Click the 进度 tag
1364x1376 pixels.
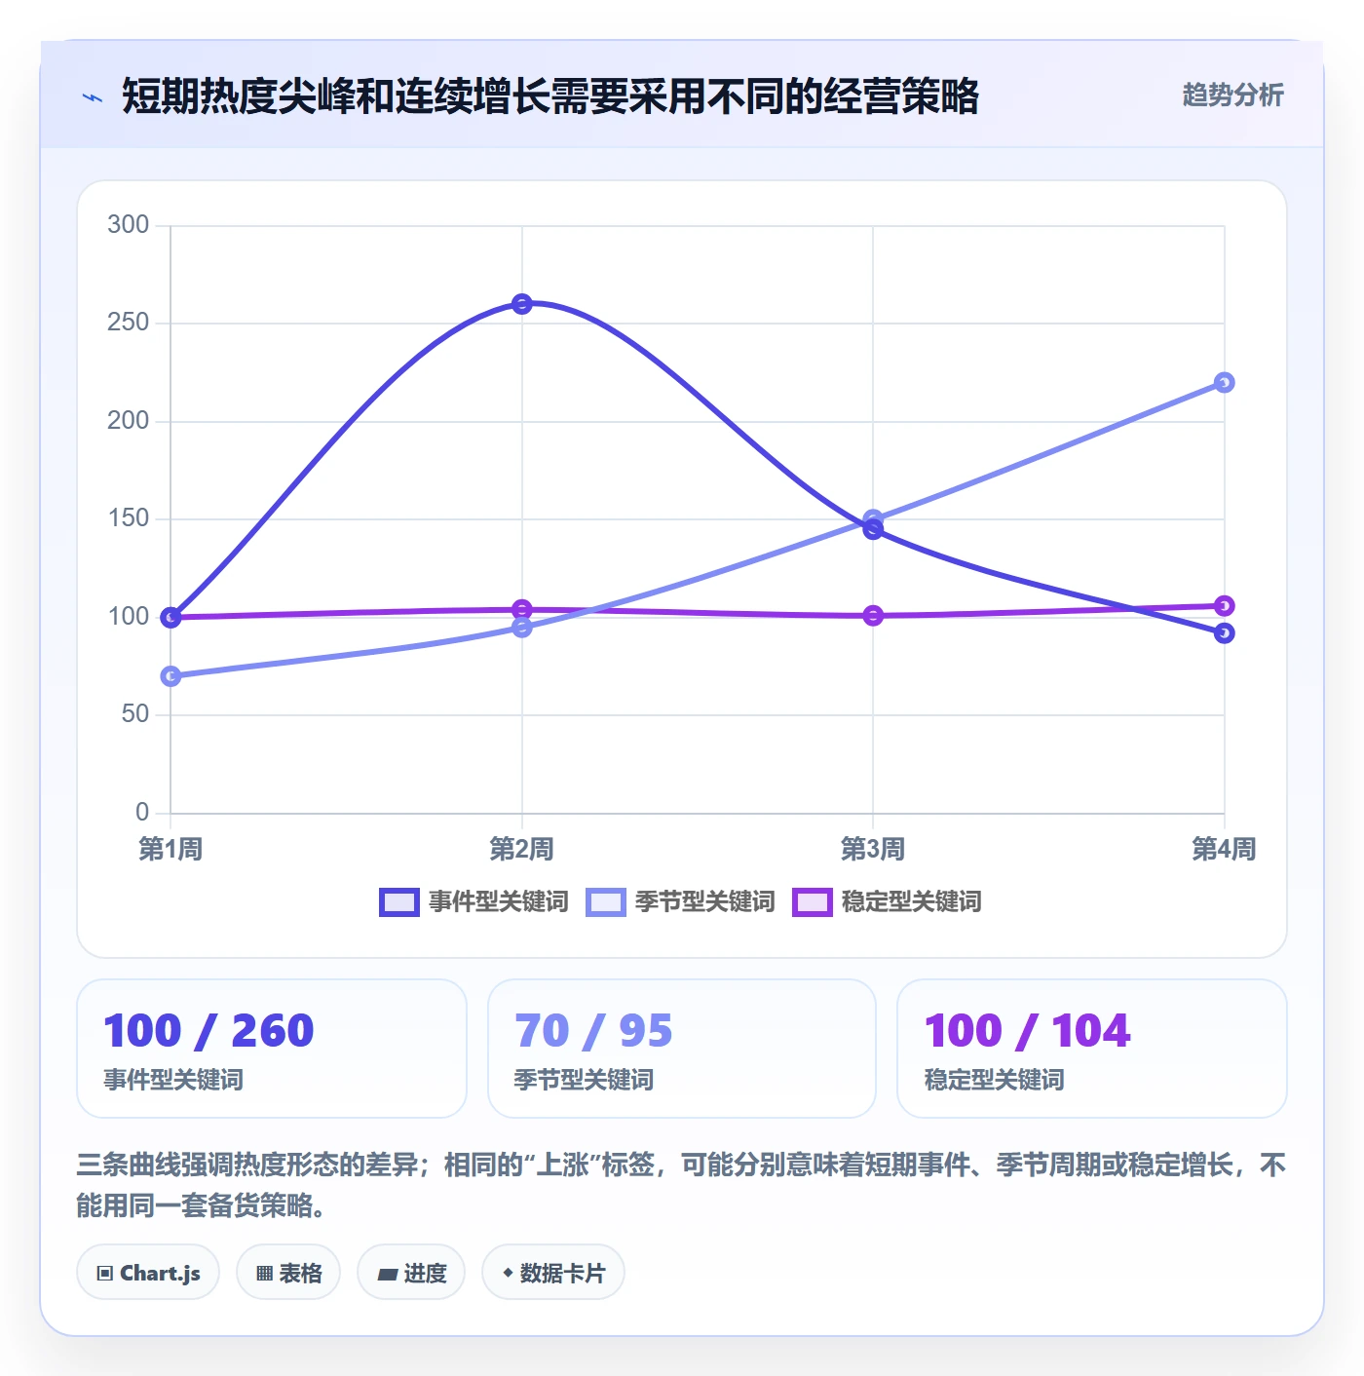pyautogui.click(x=411, y=1273)
